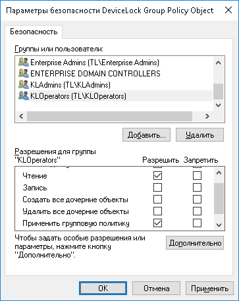This screenshot has height=301, width=239.
Task: Toggle Allow checkbox for Чтение
Action: click(x=157, y=176)
